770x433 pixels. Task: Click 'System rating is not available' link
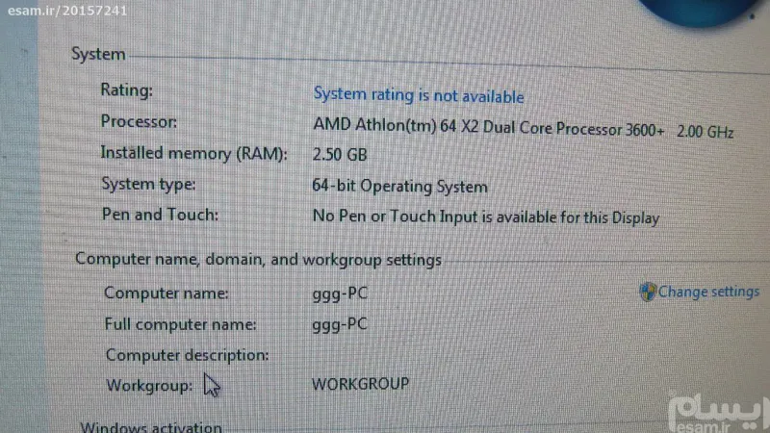(419, 94)
